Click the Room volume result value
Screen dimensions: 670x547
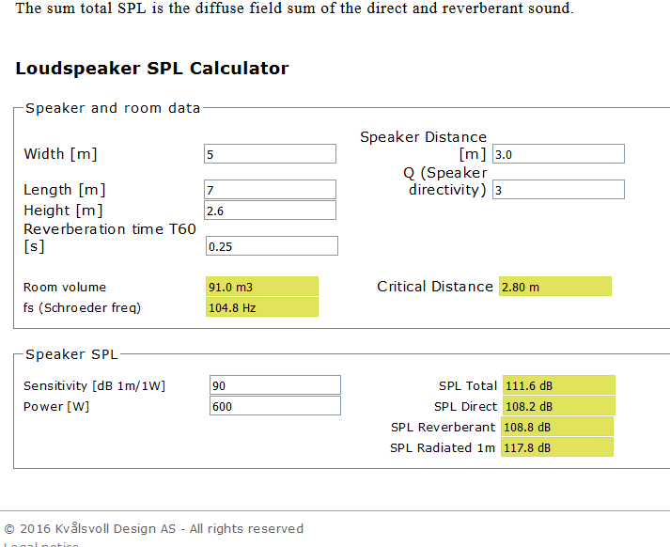pos(261,287)
